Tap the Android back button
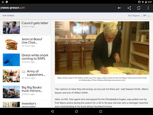Image resolution: width=153 pixels, height=115 pixels. tap(52, 111)
